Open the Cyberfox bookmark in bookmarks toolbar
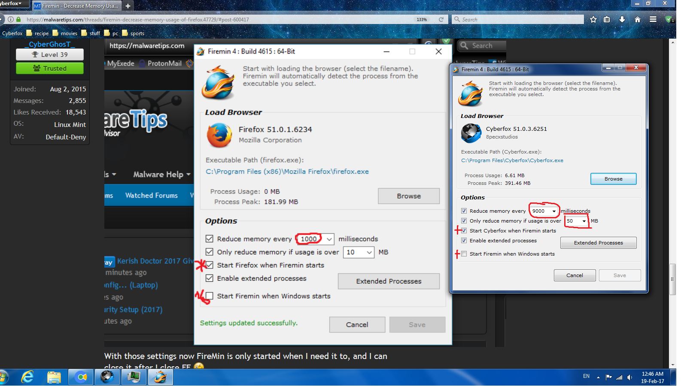687x386 pixels. tap(12, 33)
